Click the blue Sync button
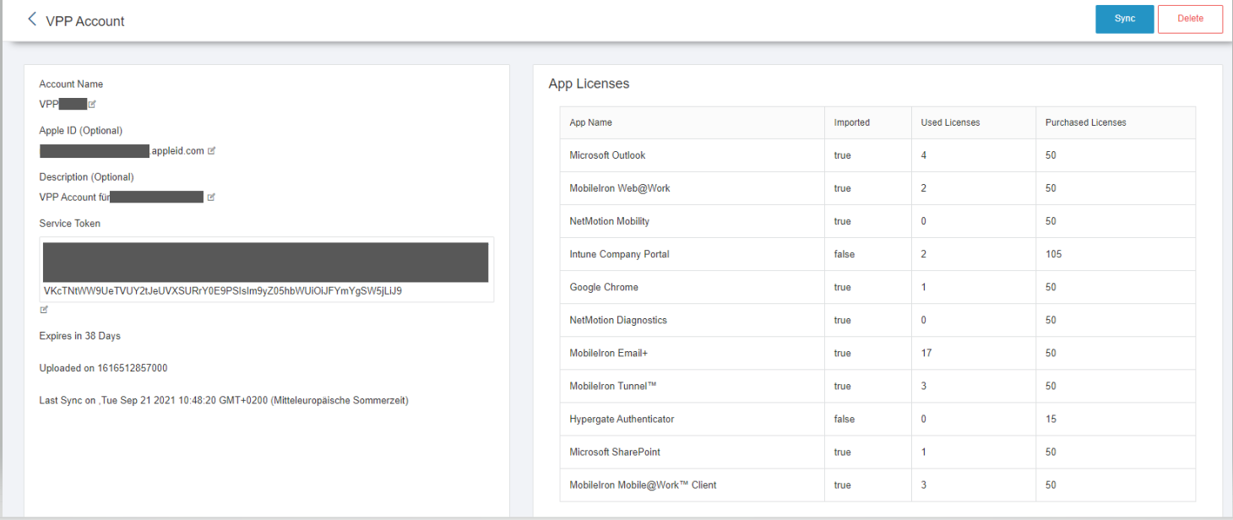Screen dimensions: 1233x520 pos(1125,19)
